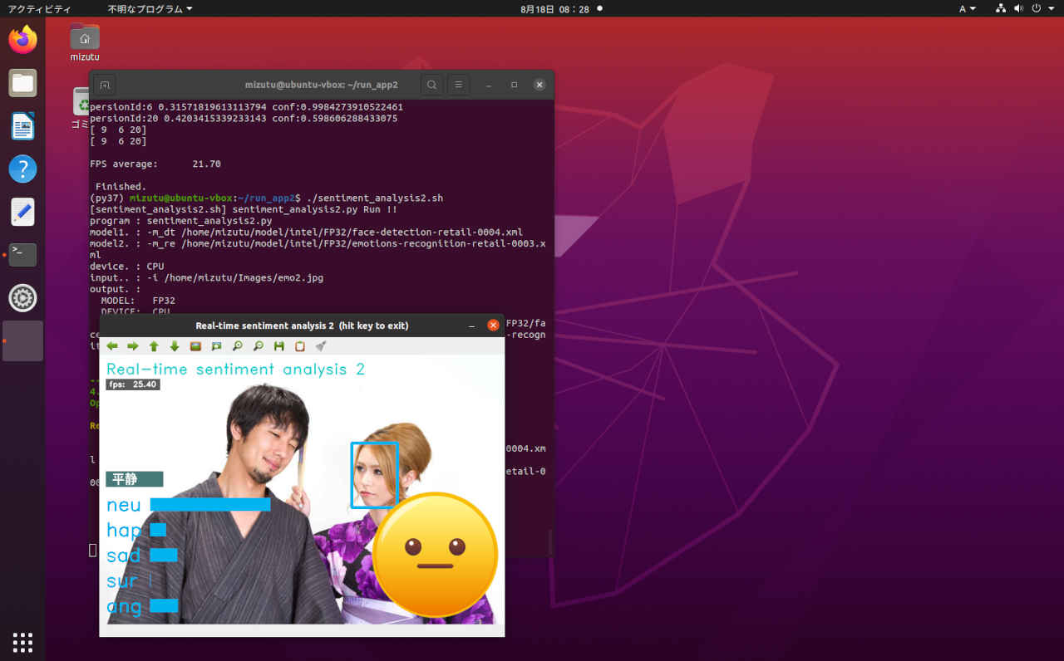Image resolution: width=1064 pixels, height=661 pixels.
Task: Reset zoom with the original-size image icon
Action: click(x=196, y=346)
